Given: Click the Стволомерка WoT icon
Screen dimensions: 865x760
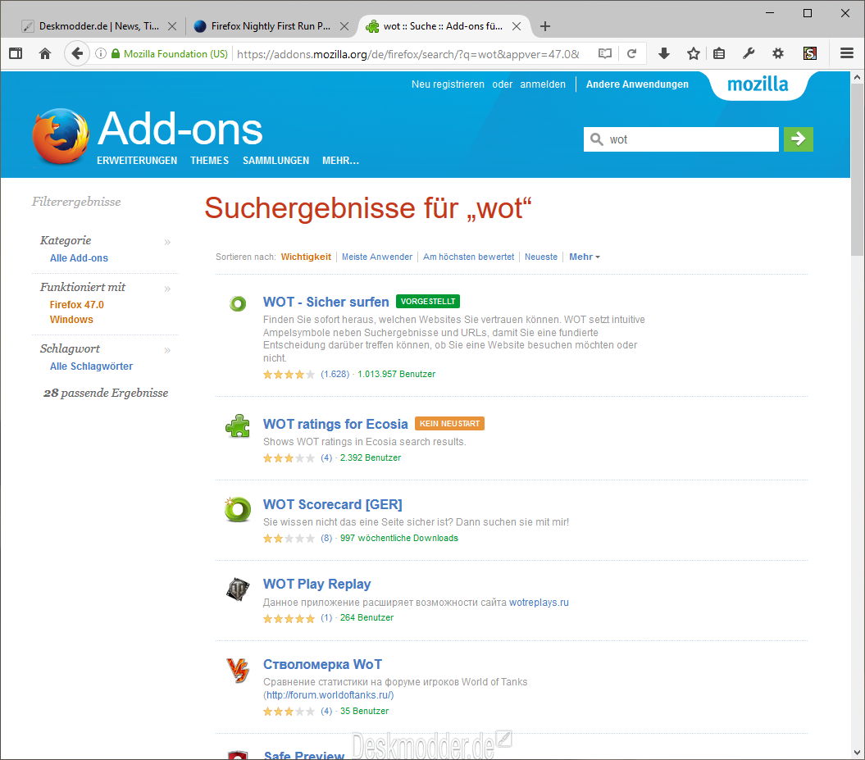Looking at the screenshot, I should tap(238, 671).
